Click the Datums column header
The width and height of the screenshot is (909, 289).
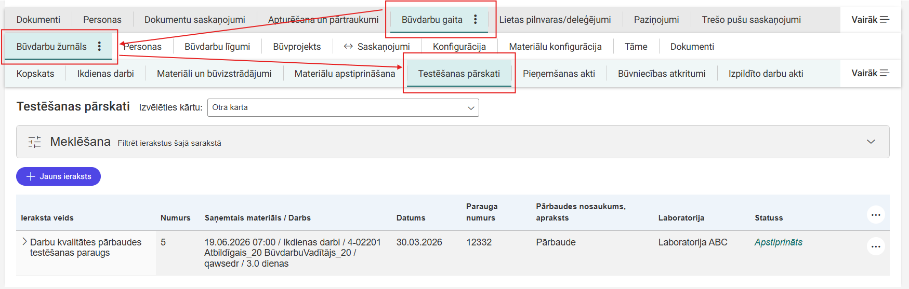(x=411, y=218)
